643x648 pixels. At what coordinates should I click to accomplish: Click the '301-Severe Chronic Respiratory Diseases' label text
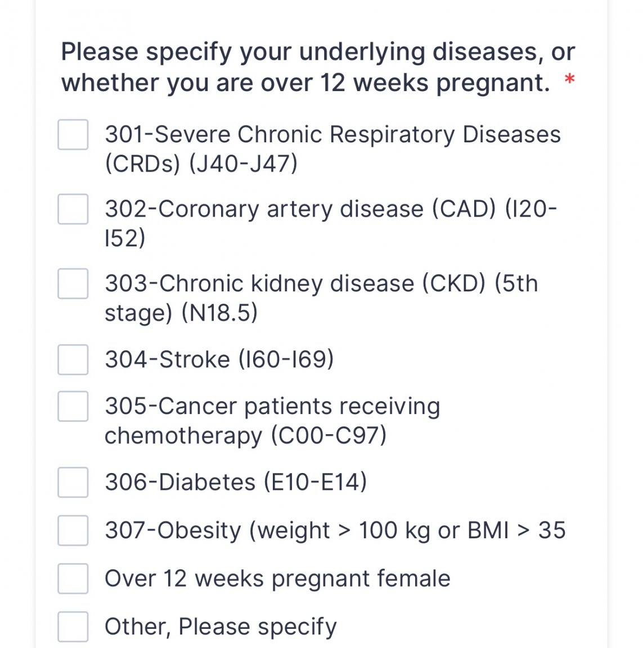pyautogui.click(x=332, y=135)
